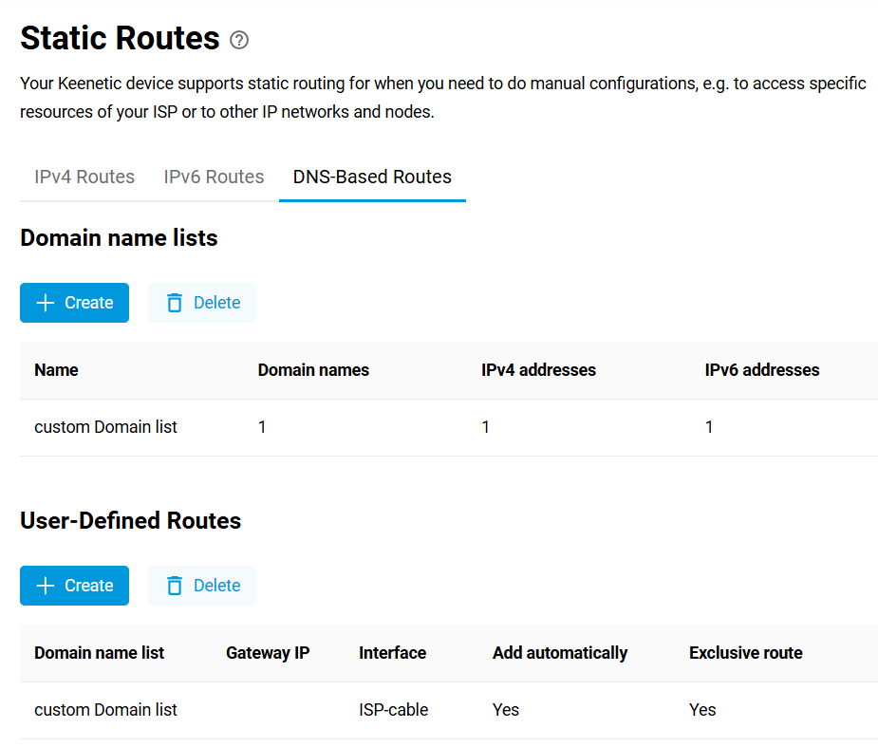Click the trash icon under User-Defined Routes

(x=175, y=586)
